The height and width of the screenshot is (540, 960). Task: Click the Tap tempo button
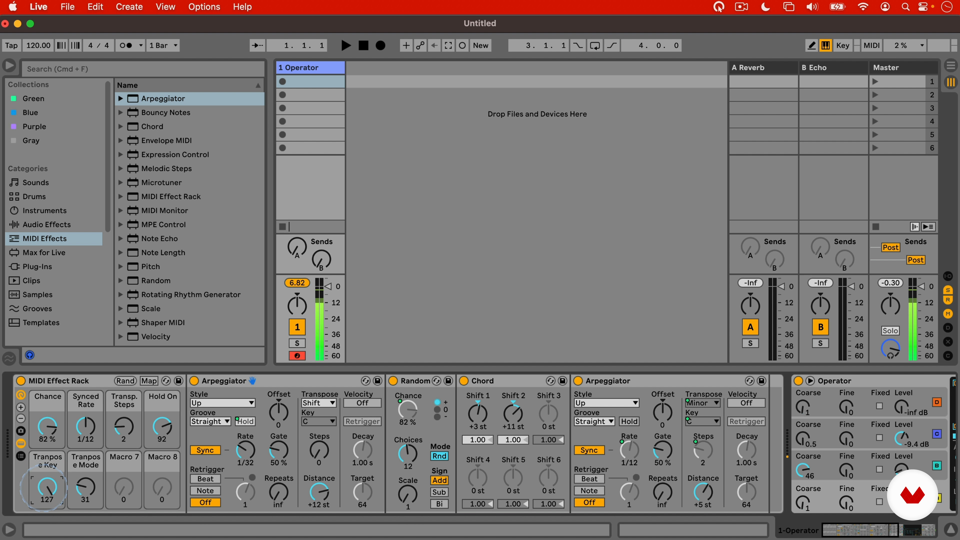tap(11, 45)
